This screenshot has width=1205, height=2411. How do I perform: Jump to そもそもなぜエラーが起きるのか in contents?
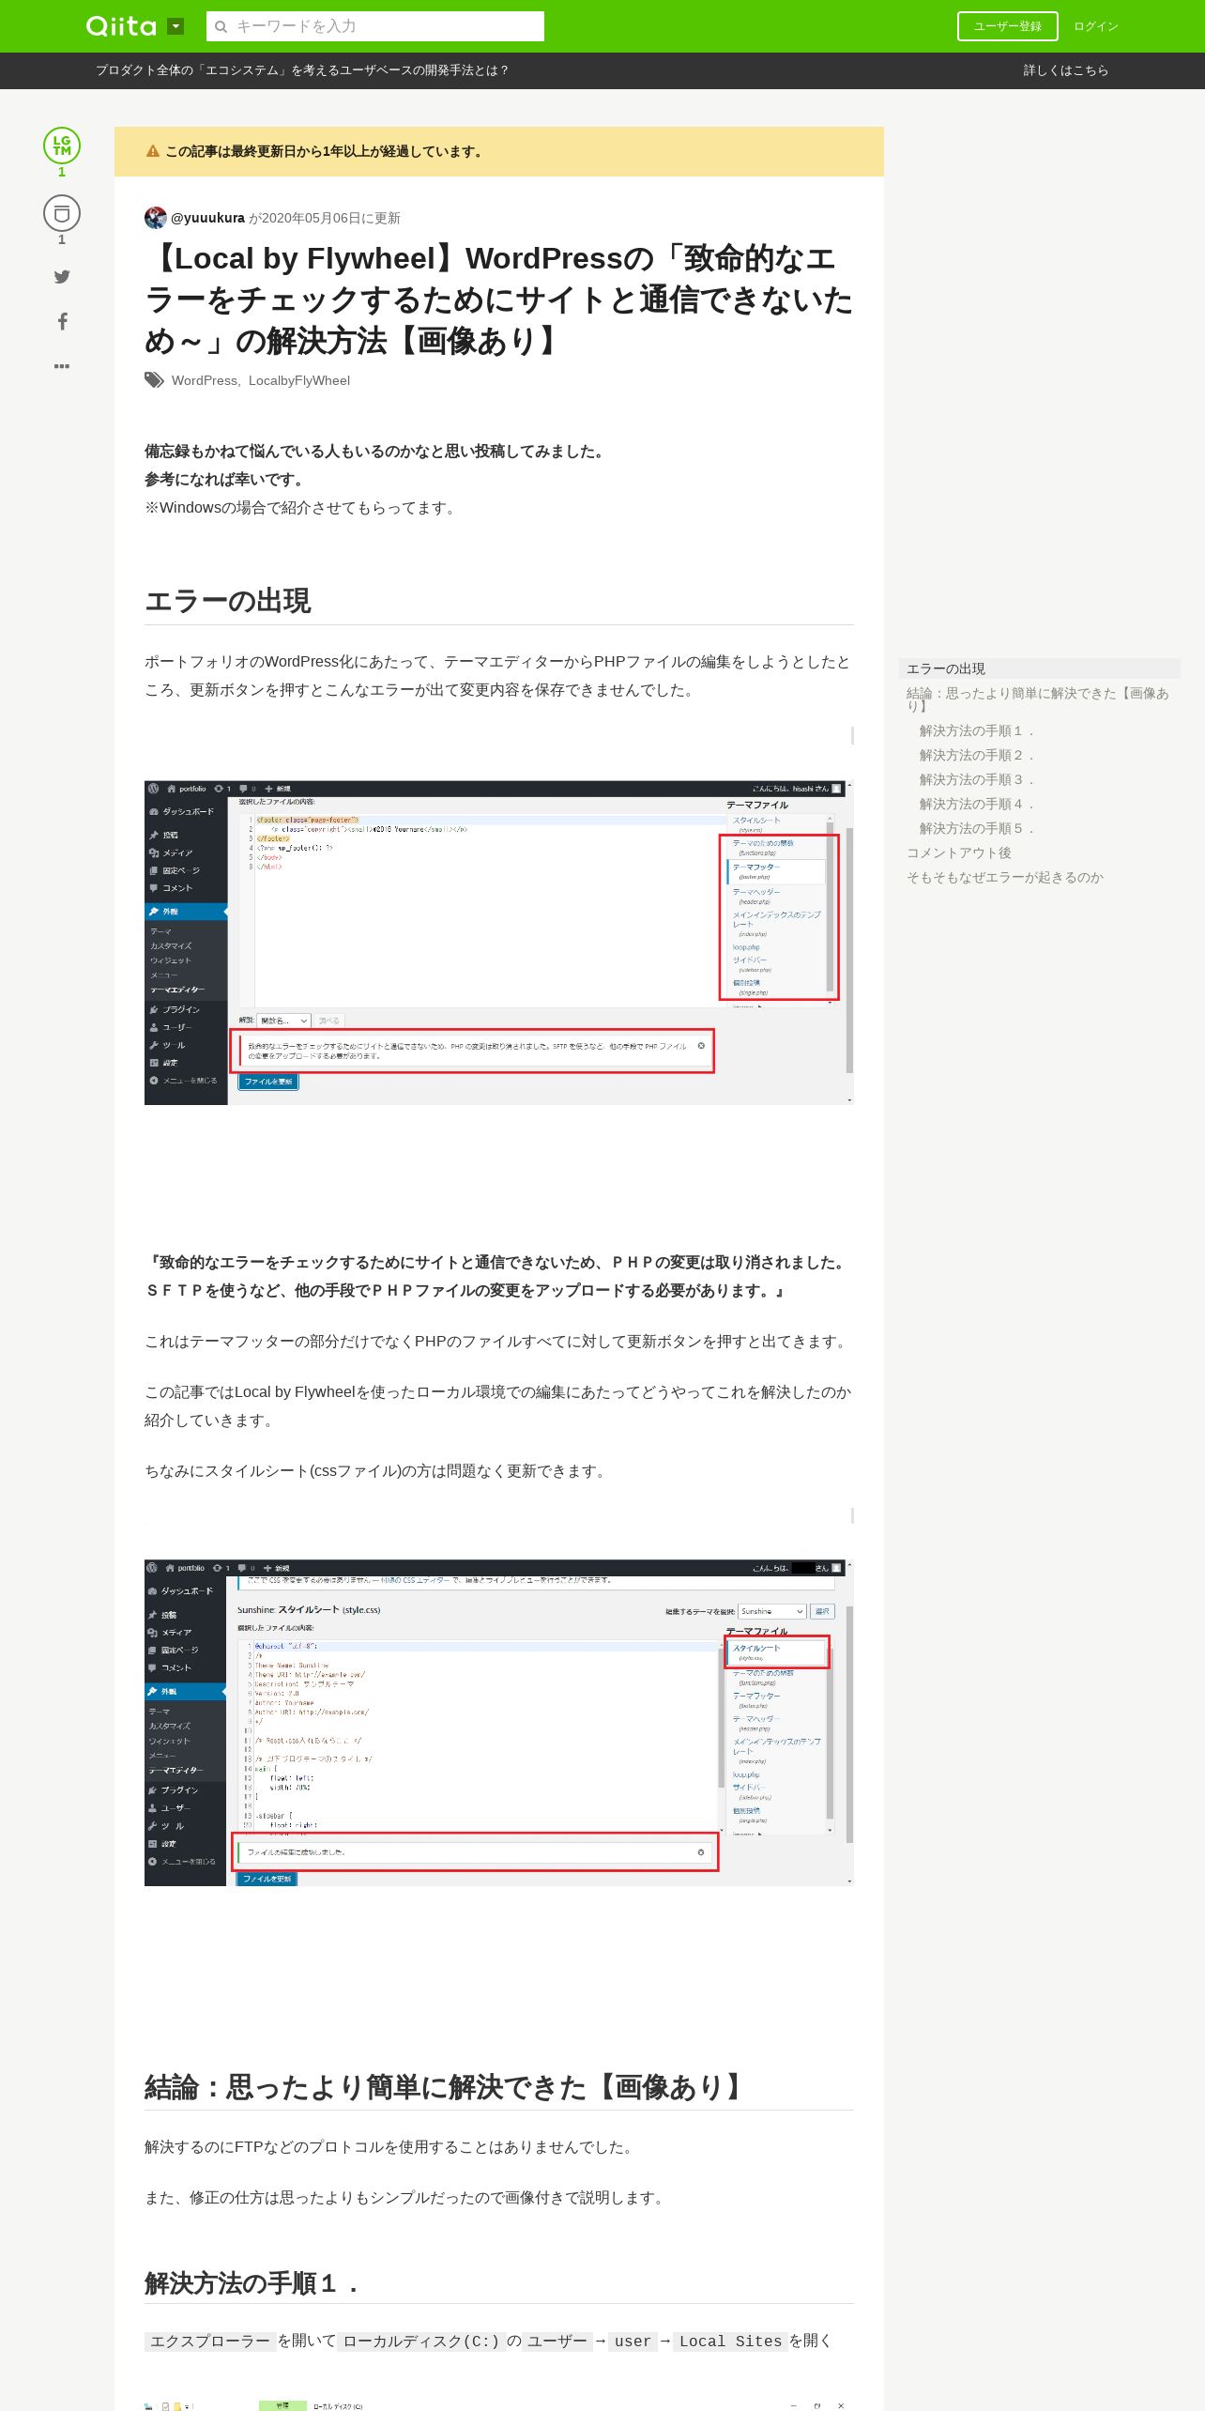1005,877
